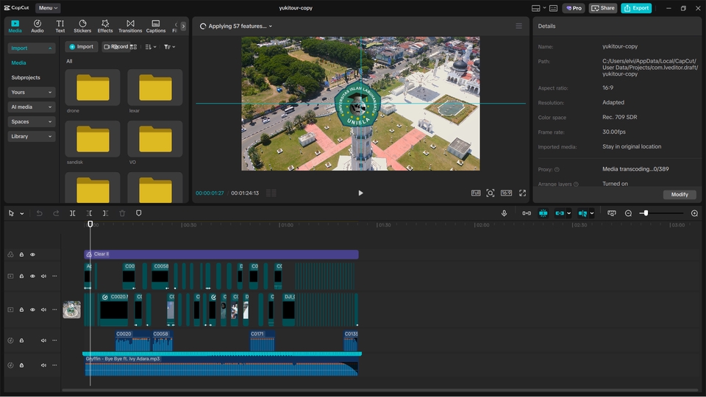
Task: Select the Split tool in the timeline toolbar
Action: (x=73, y=213)
